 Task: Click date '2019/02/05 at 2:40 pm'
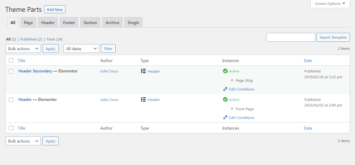point(323,105)
